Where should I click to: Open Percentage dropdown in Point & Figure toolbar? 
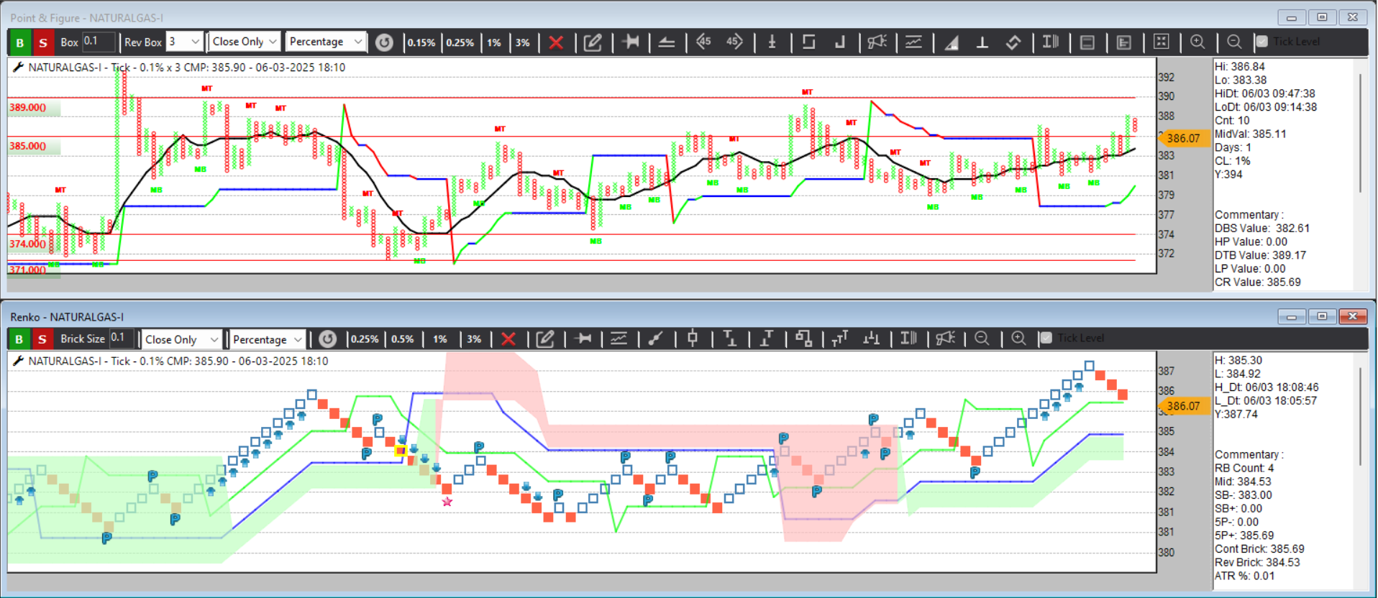[325, 42]
